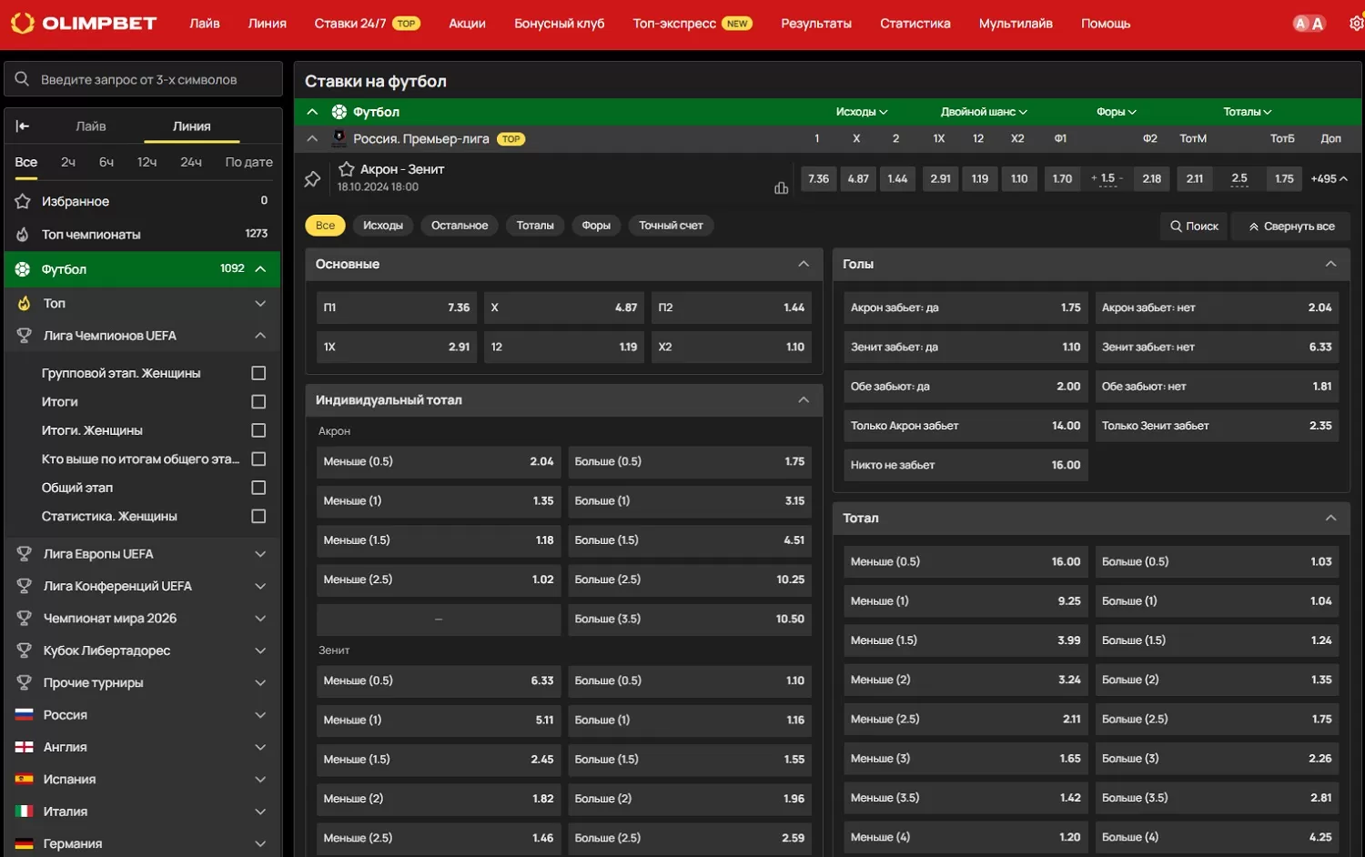Pin the Акрон - Зенит match
This screenshot has width=1365, height=857.
(312, 178)
